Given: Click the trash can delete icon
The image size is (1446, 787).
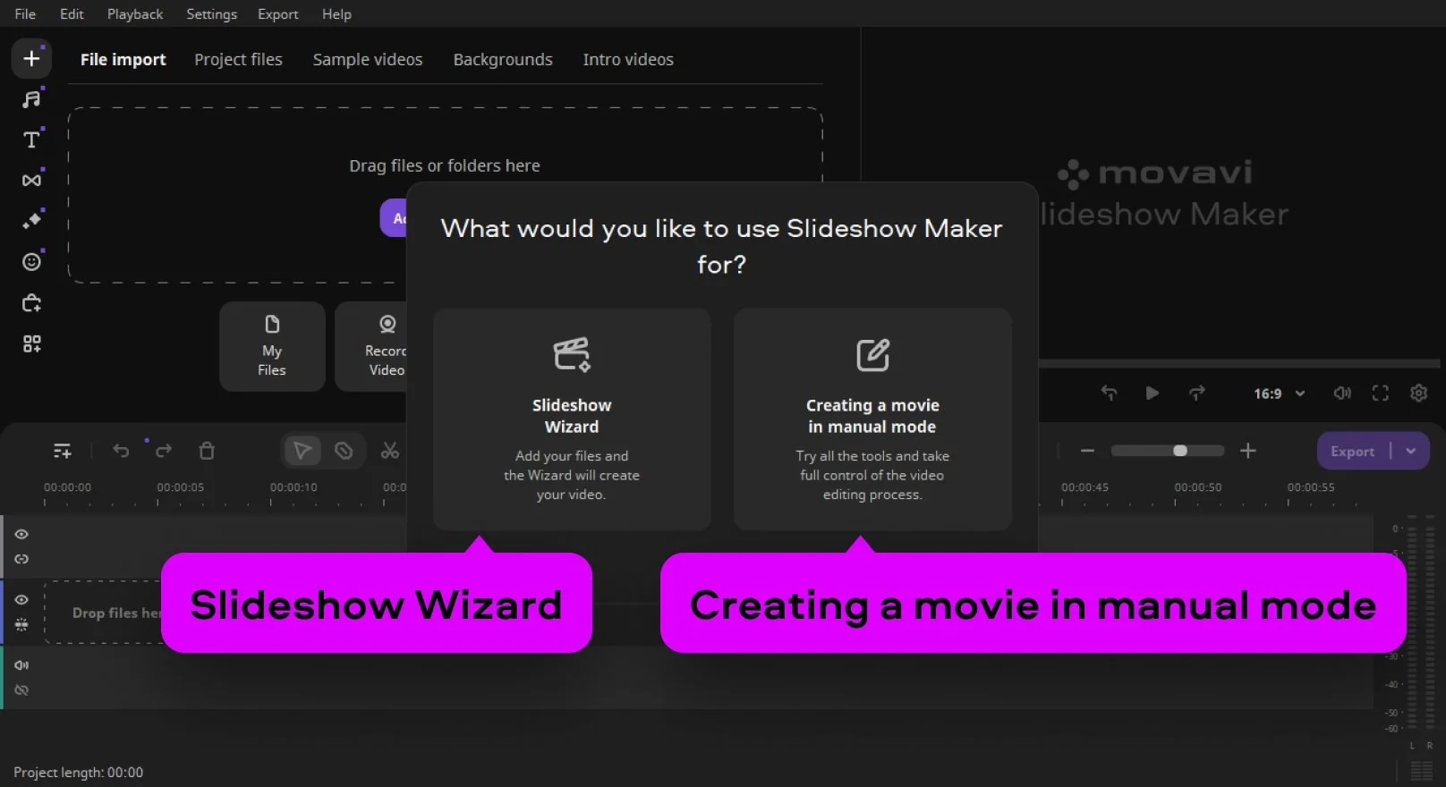Looking at the screenshot, I should coord(207,451).
